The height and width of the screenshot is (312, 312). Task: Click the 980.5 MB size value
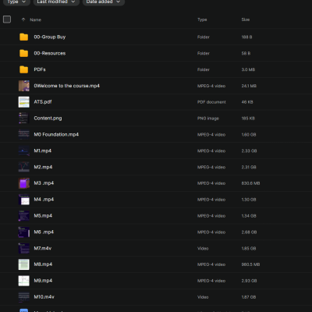pyautogui.click(x=250, y=264)
